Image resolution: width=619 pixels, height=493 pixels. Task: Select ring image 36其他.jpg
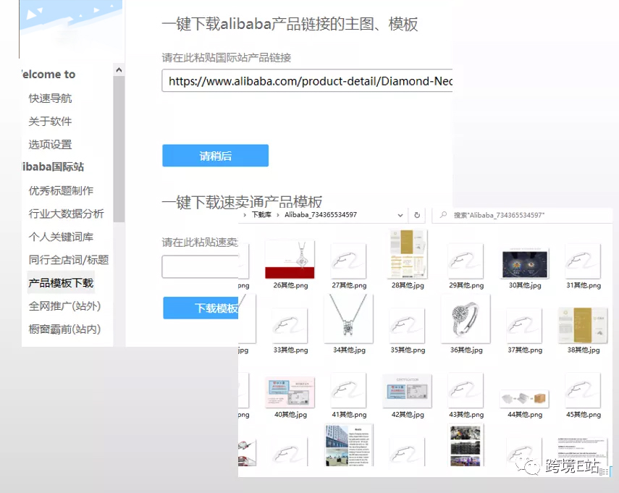point(466,319)
